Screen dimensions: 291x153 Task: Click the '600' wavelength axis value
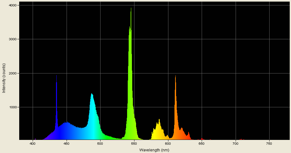[168, 143]
